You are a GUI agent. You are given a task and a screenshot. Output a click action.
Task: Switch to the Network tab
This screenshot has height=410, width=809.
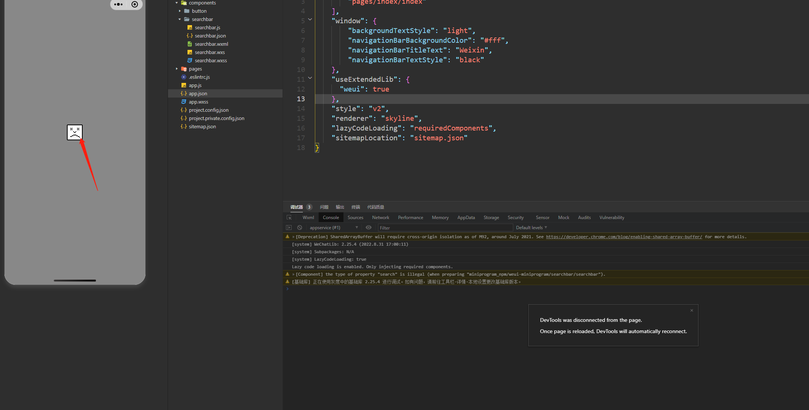tap(380, 218)
